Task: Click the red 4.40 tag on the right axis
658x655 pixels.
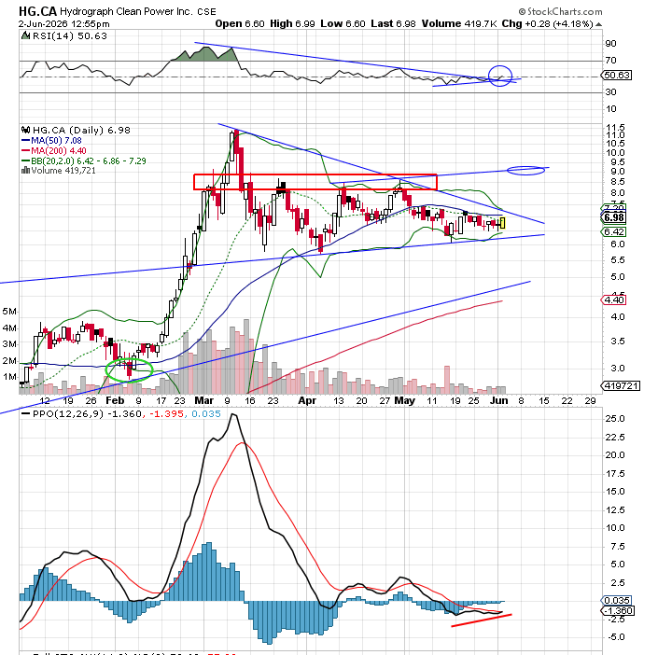Action: [x=614, y=300]
